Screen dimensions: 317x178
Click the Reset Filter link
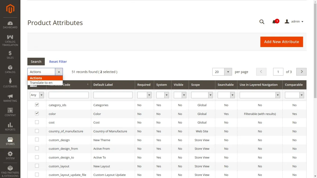(58, 61)
